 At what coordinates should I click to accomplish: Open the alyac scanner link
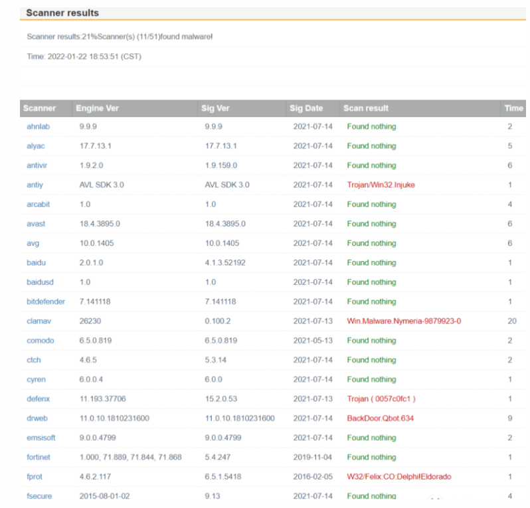click(36, 146)
